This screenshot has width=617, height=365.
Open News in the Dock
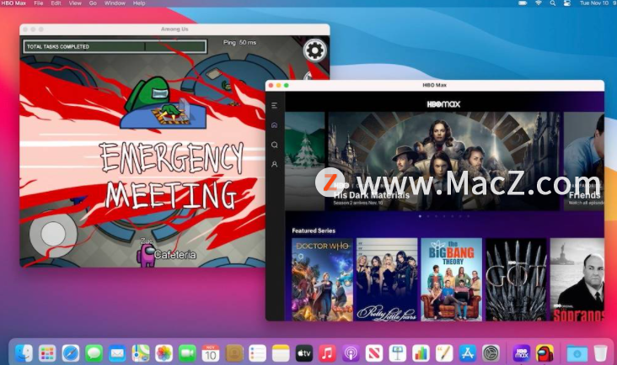point(373,353)
